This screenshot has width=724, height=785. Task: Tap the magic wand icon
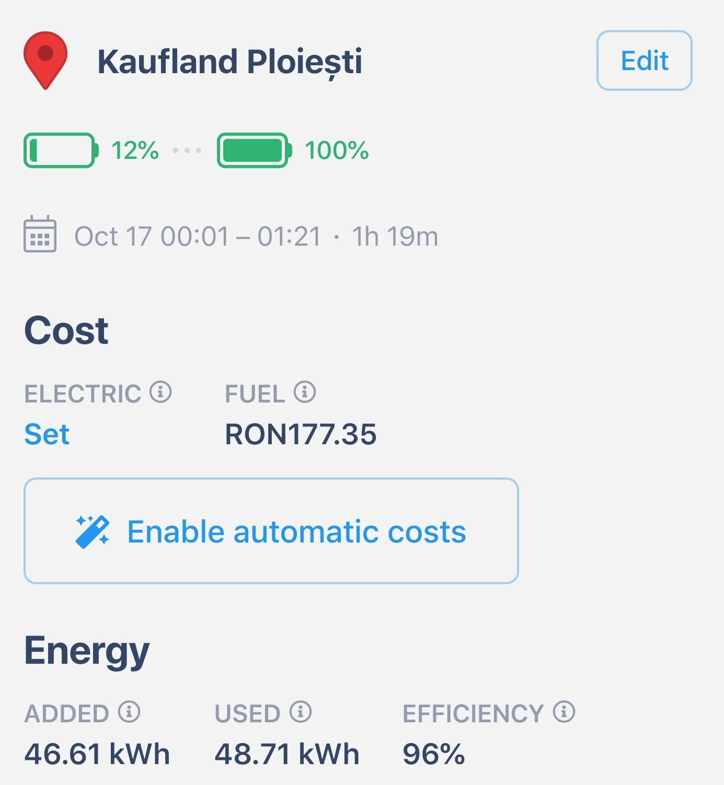pos(93,532)
